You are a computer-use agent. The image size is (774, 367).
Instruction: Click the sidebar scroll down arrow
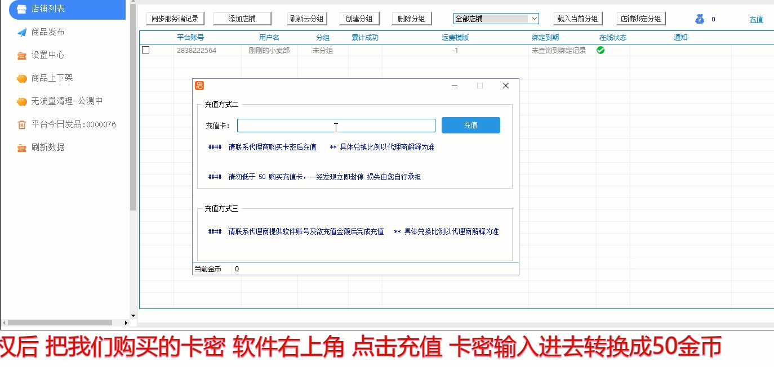coord(133,316)
